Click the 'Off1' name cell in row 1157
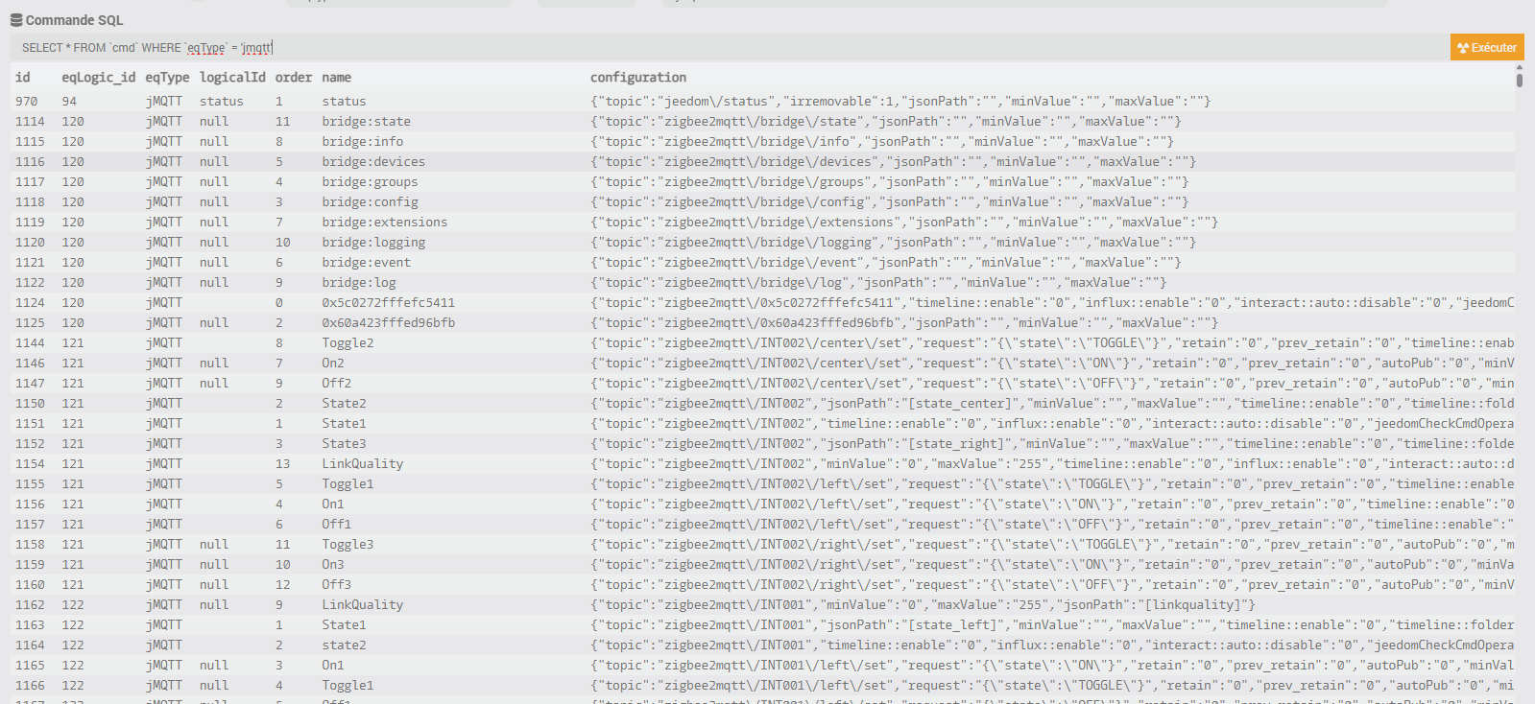 click(336, 525)
